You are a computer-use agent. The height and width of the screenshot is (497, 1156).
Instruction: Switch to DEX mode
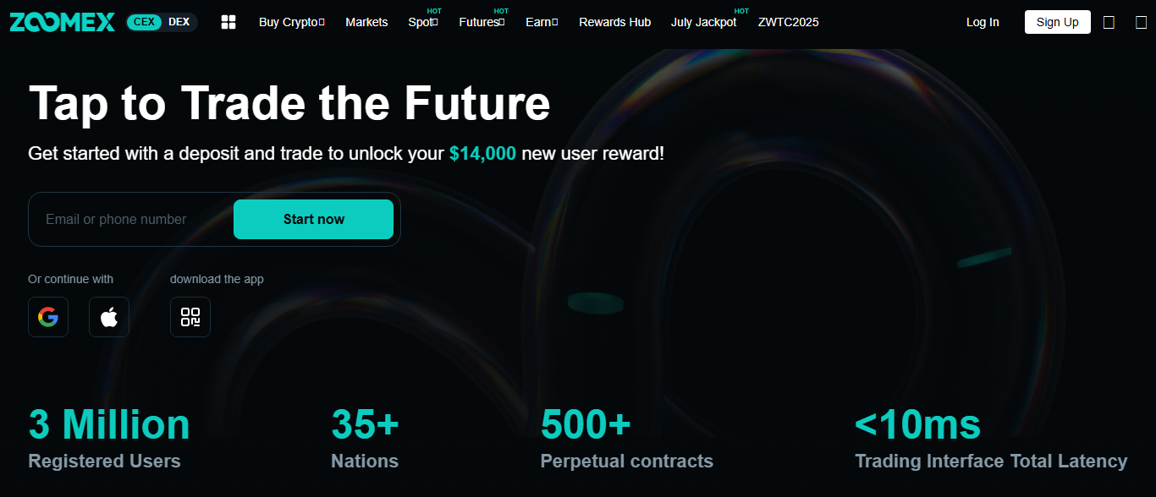click(x=179, y=22)
